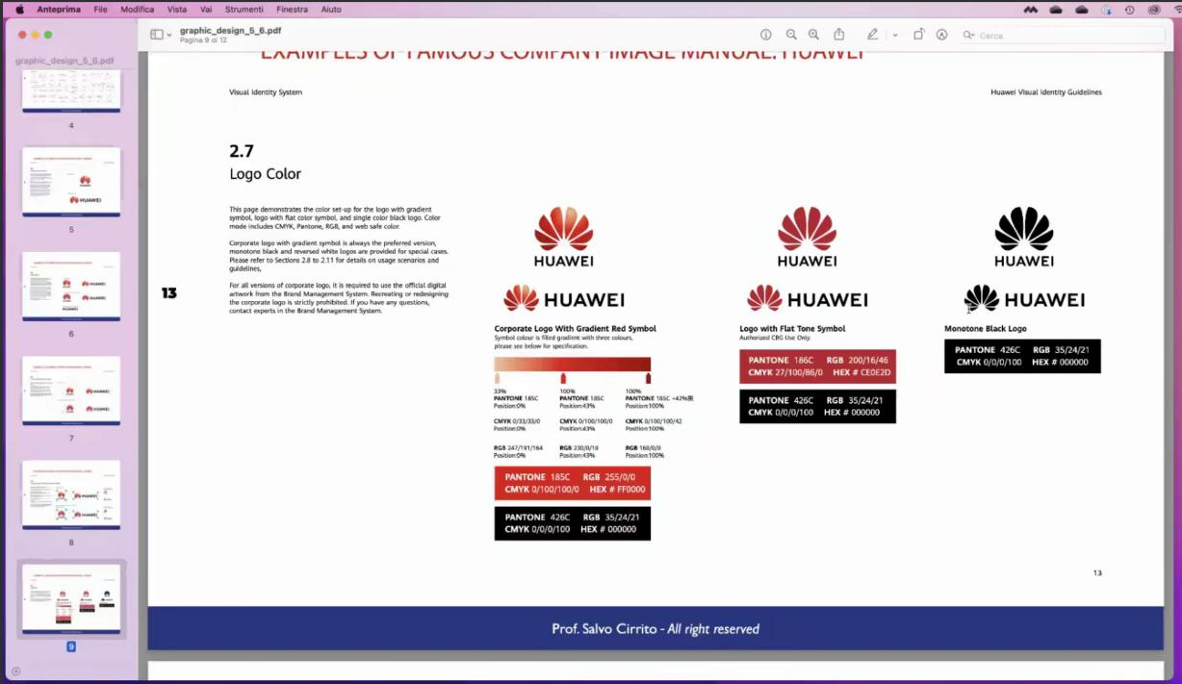Show the markup toolbar
The height and width of the screenshot is (684, 1182).
942,35
